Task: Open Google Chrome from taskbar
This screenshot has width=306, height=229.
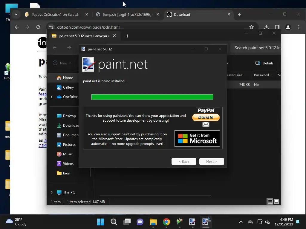Action: click(166, 222)
